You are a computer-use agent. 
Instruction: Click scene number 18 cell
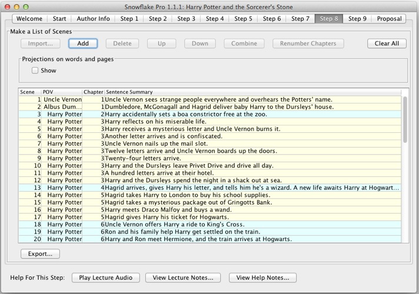(30, 224)
